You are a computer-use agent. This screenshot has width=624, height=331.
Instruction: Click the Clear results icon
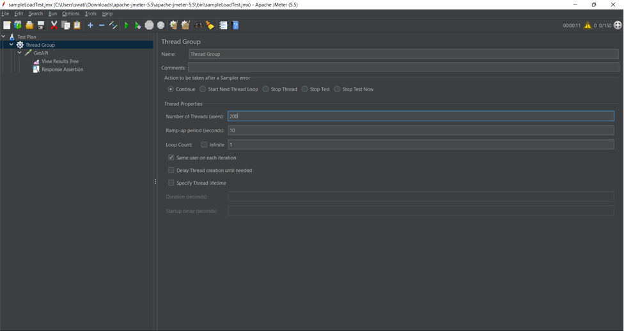(x=173, y=25)
